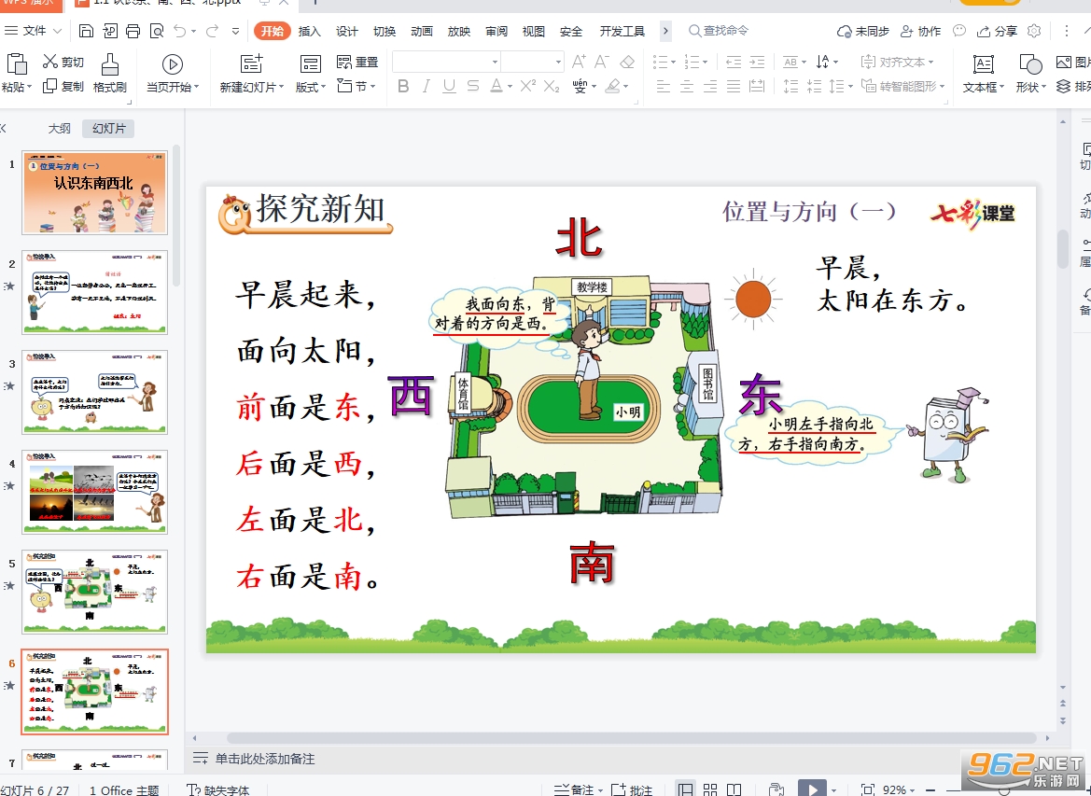1091x796 pixels.
Task: Click the Save icon in quick toolbar
Action: 86,31
